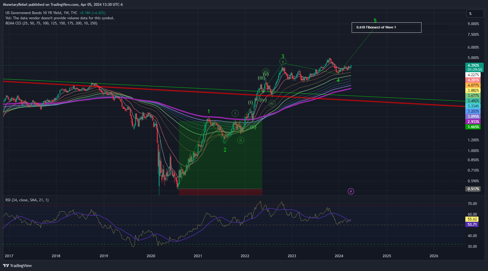
Task: Click the 2026 time axis label
Action: [x=434, y=256]
